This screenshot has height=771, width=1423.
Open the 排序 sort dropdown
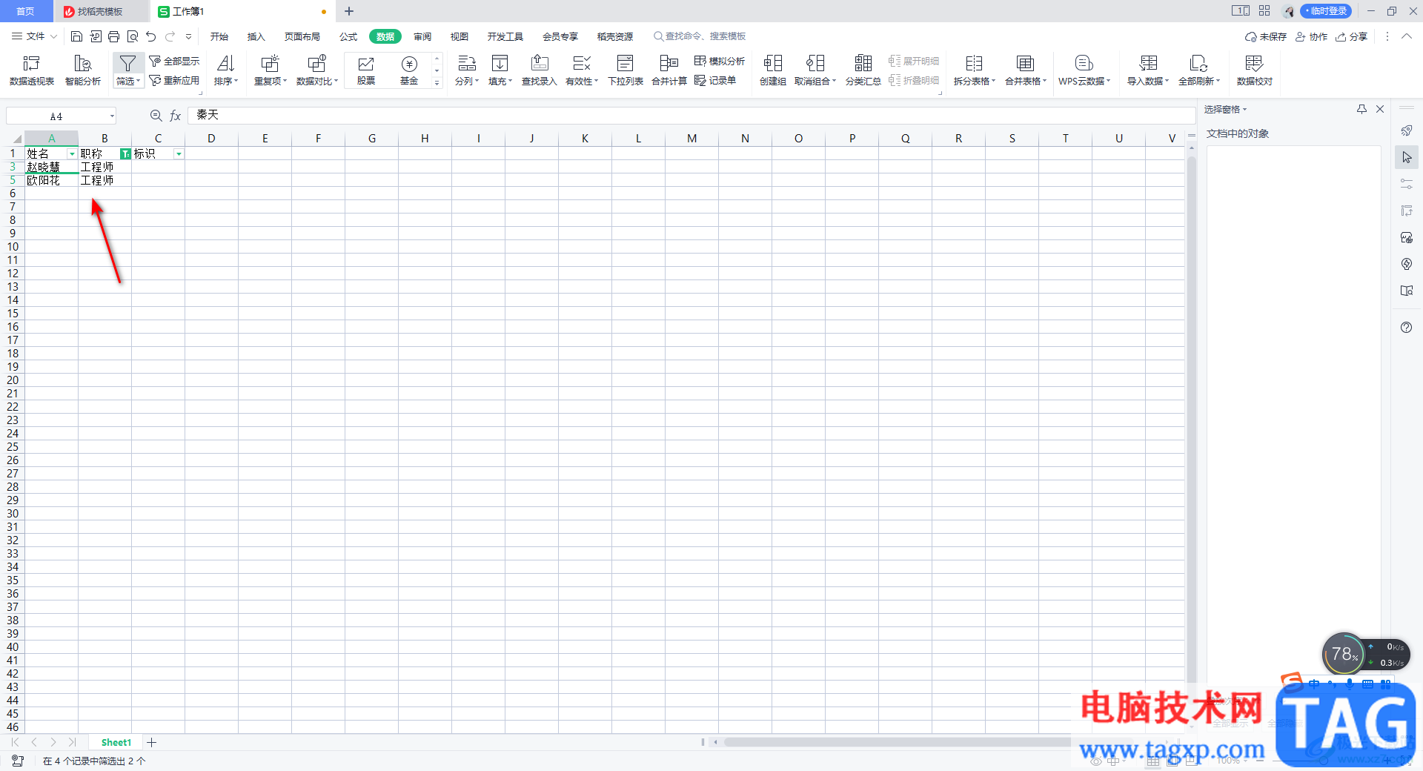tap(226, 70)
